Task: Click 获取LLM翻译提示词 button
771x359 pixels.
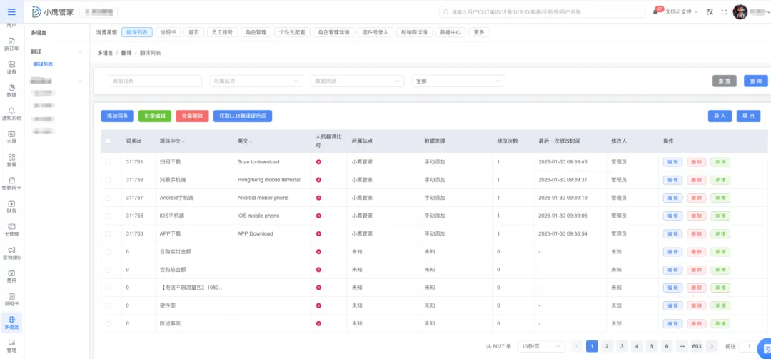Action: pyautogui.click(x=242, y=116)
